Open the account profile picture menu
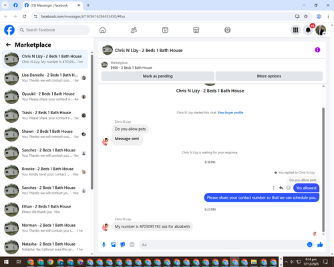 coord(321,30)
